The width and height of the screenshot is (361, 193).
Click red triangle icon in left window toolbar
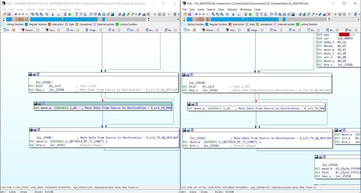65,14
